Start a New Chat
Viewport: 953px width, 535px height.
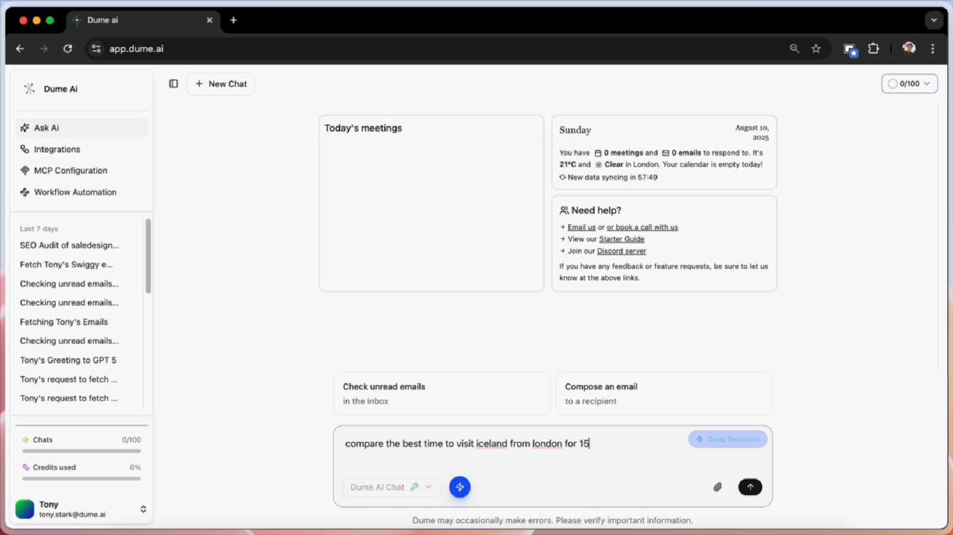[221, 84]
